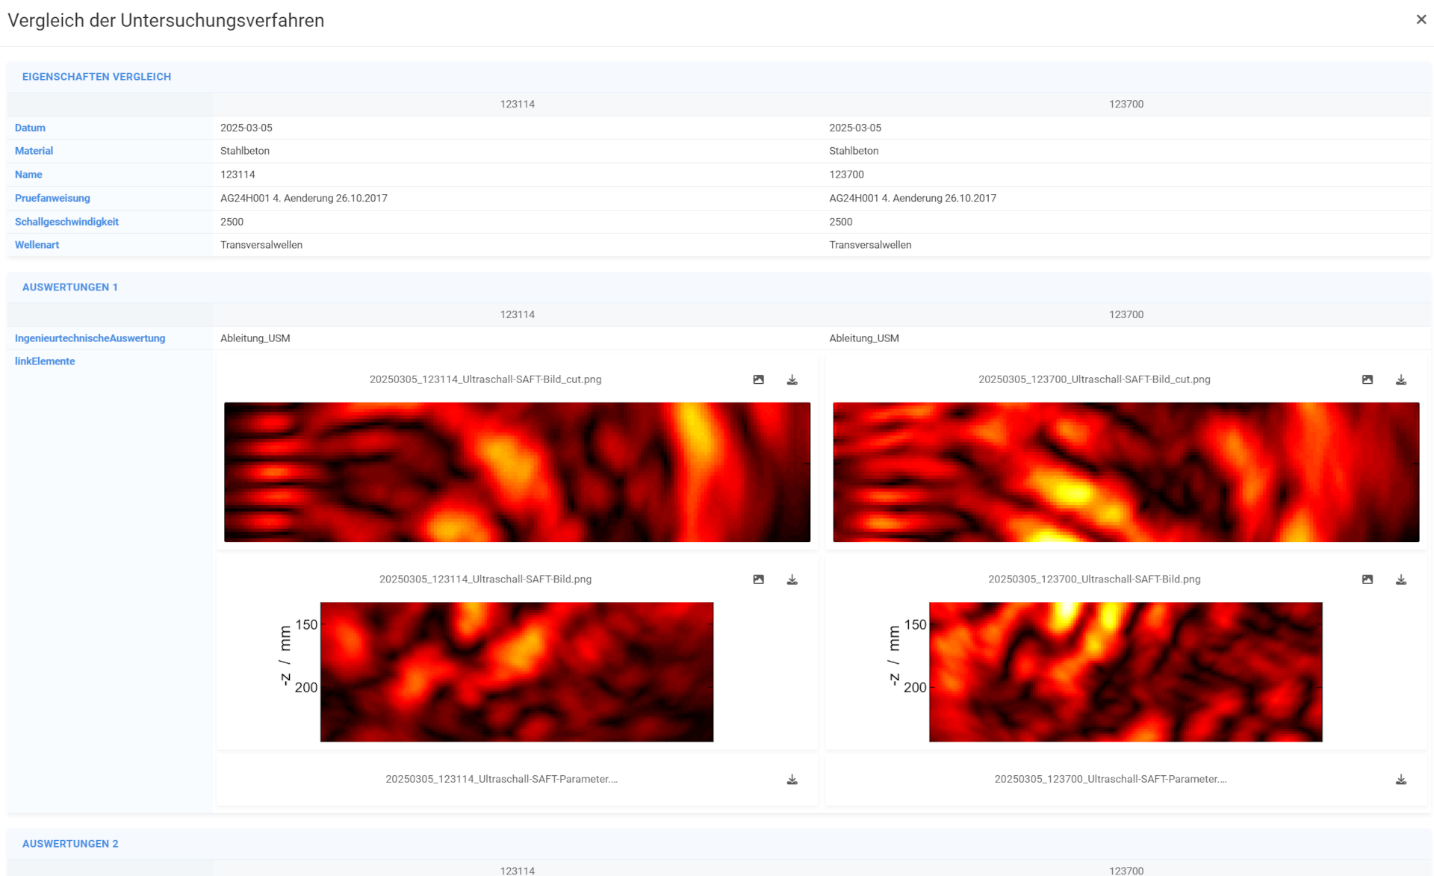Open the 123114 SAFT-Bild_cut thumbnail image

[516, 472]
